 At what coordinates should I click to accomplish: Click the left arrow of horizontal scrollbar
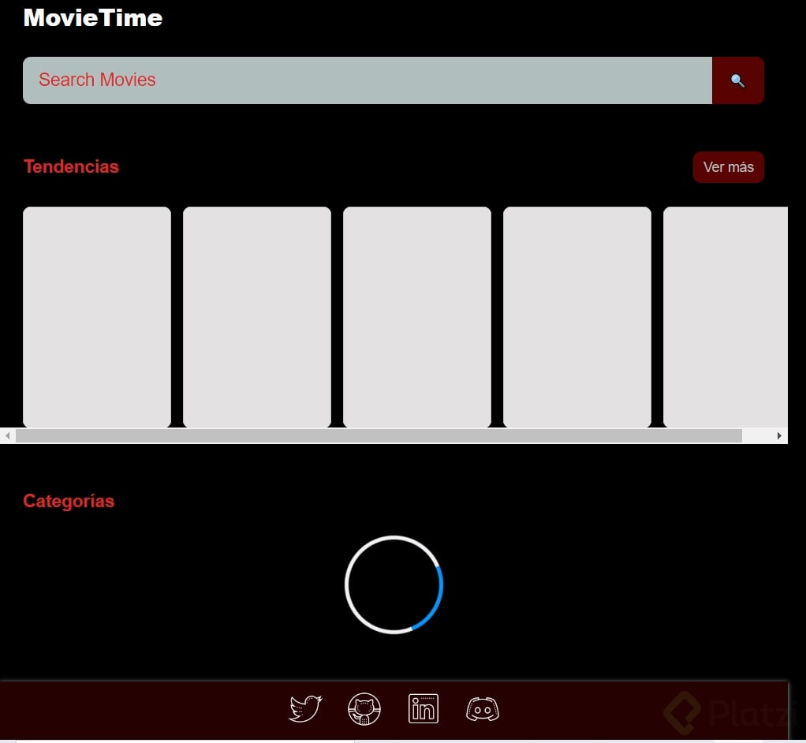[8, 435]
